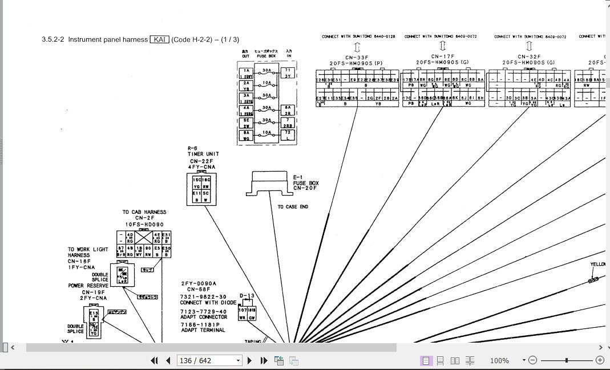Click 'POWER RESERVE' label

coord(88,286)
